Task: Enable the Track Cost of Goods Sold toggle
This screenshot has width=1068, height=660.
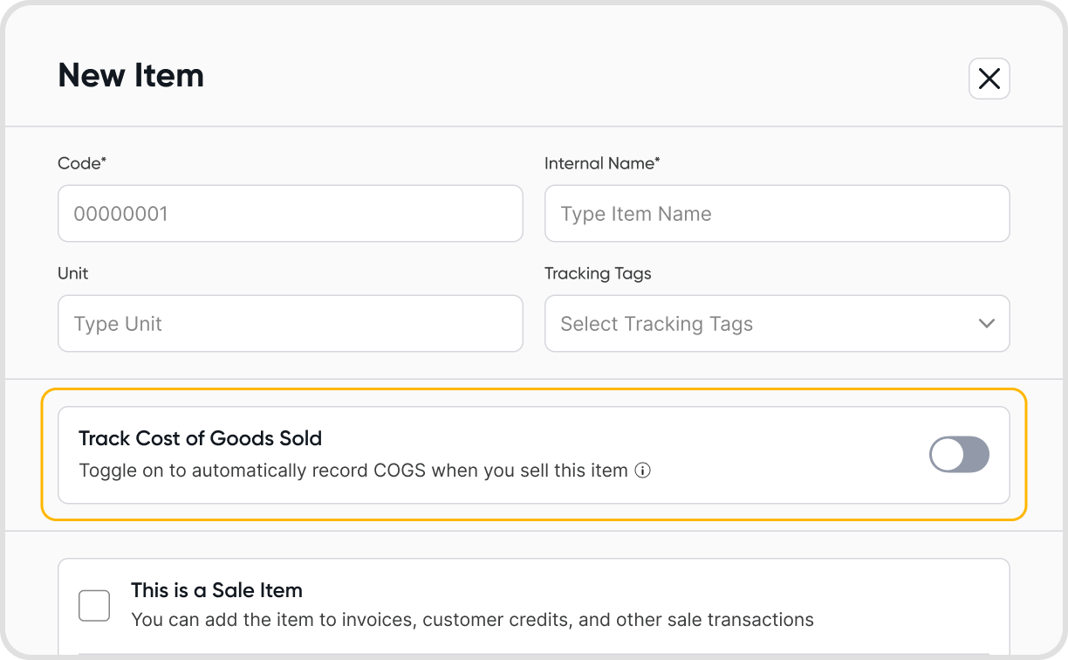Action: click(x=959, y=455)
